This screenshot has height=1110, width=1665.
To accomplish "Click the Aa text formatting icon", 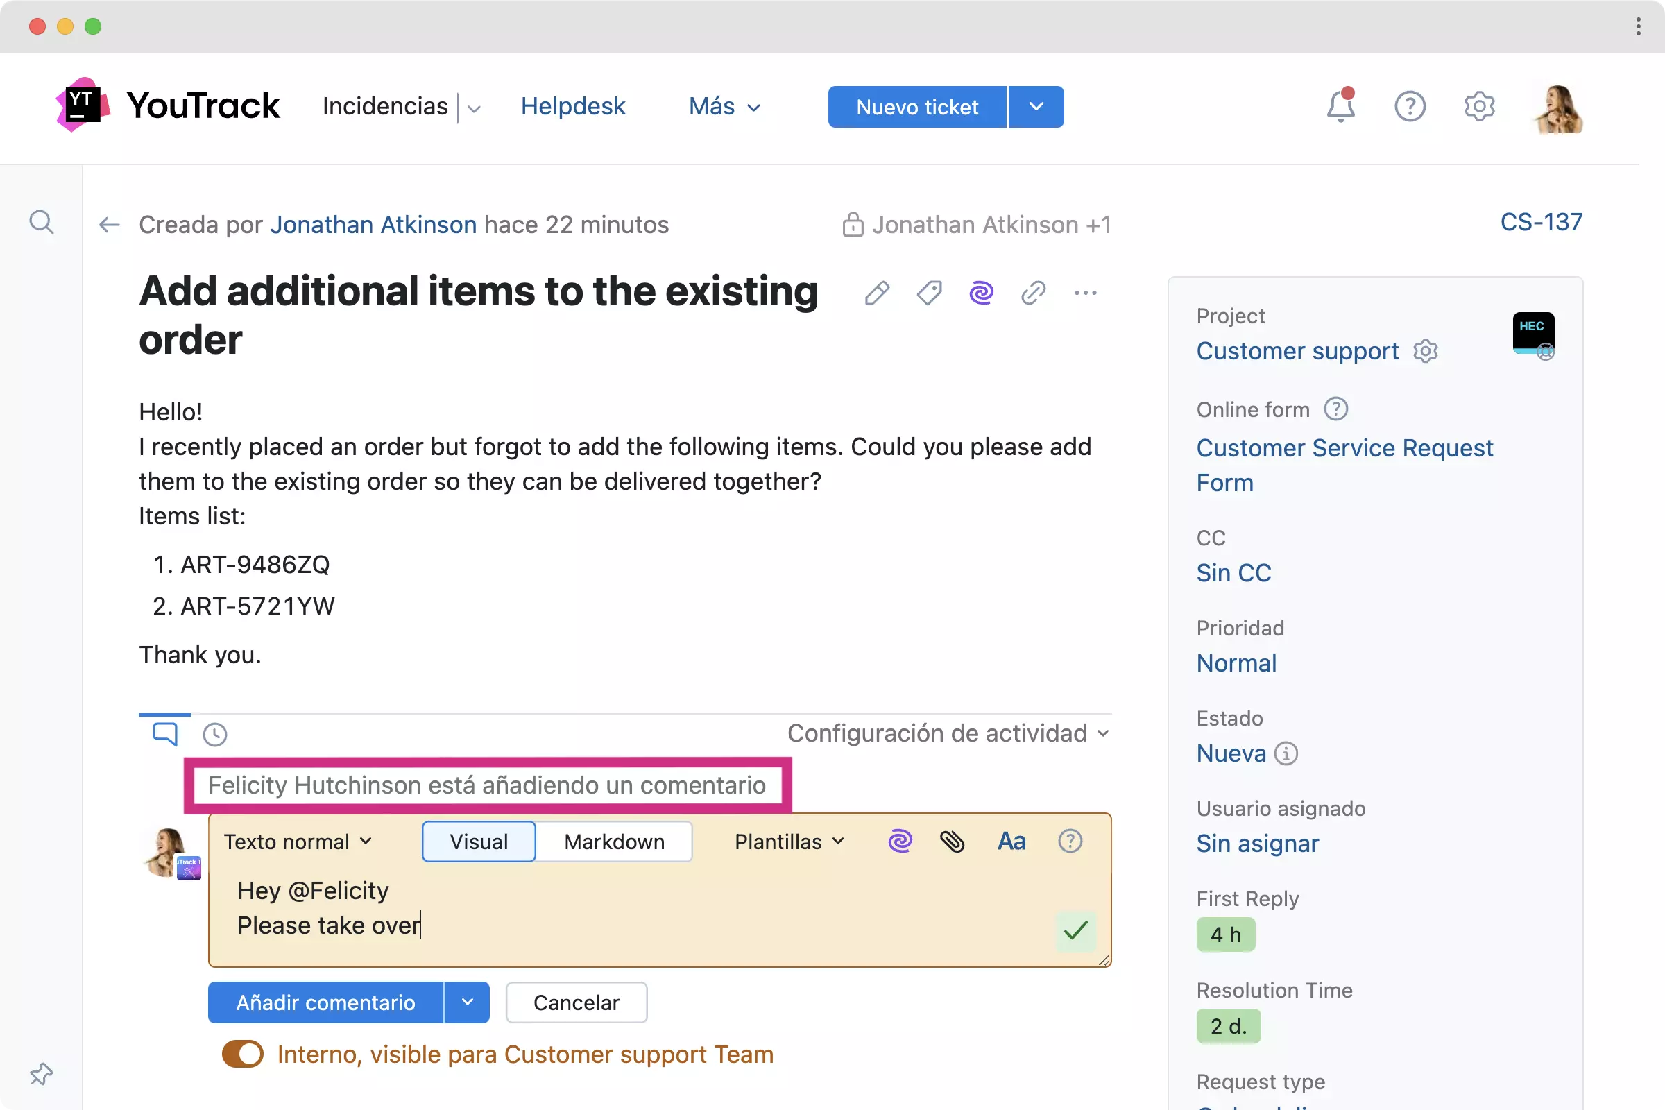I will pos(1011,841).
